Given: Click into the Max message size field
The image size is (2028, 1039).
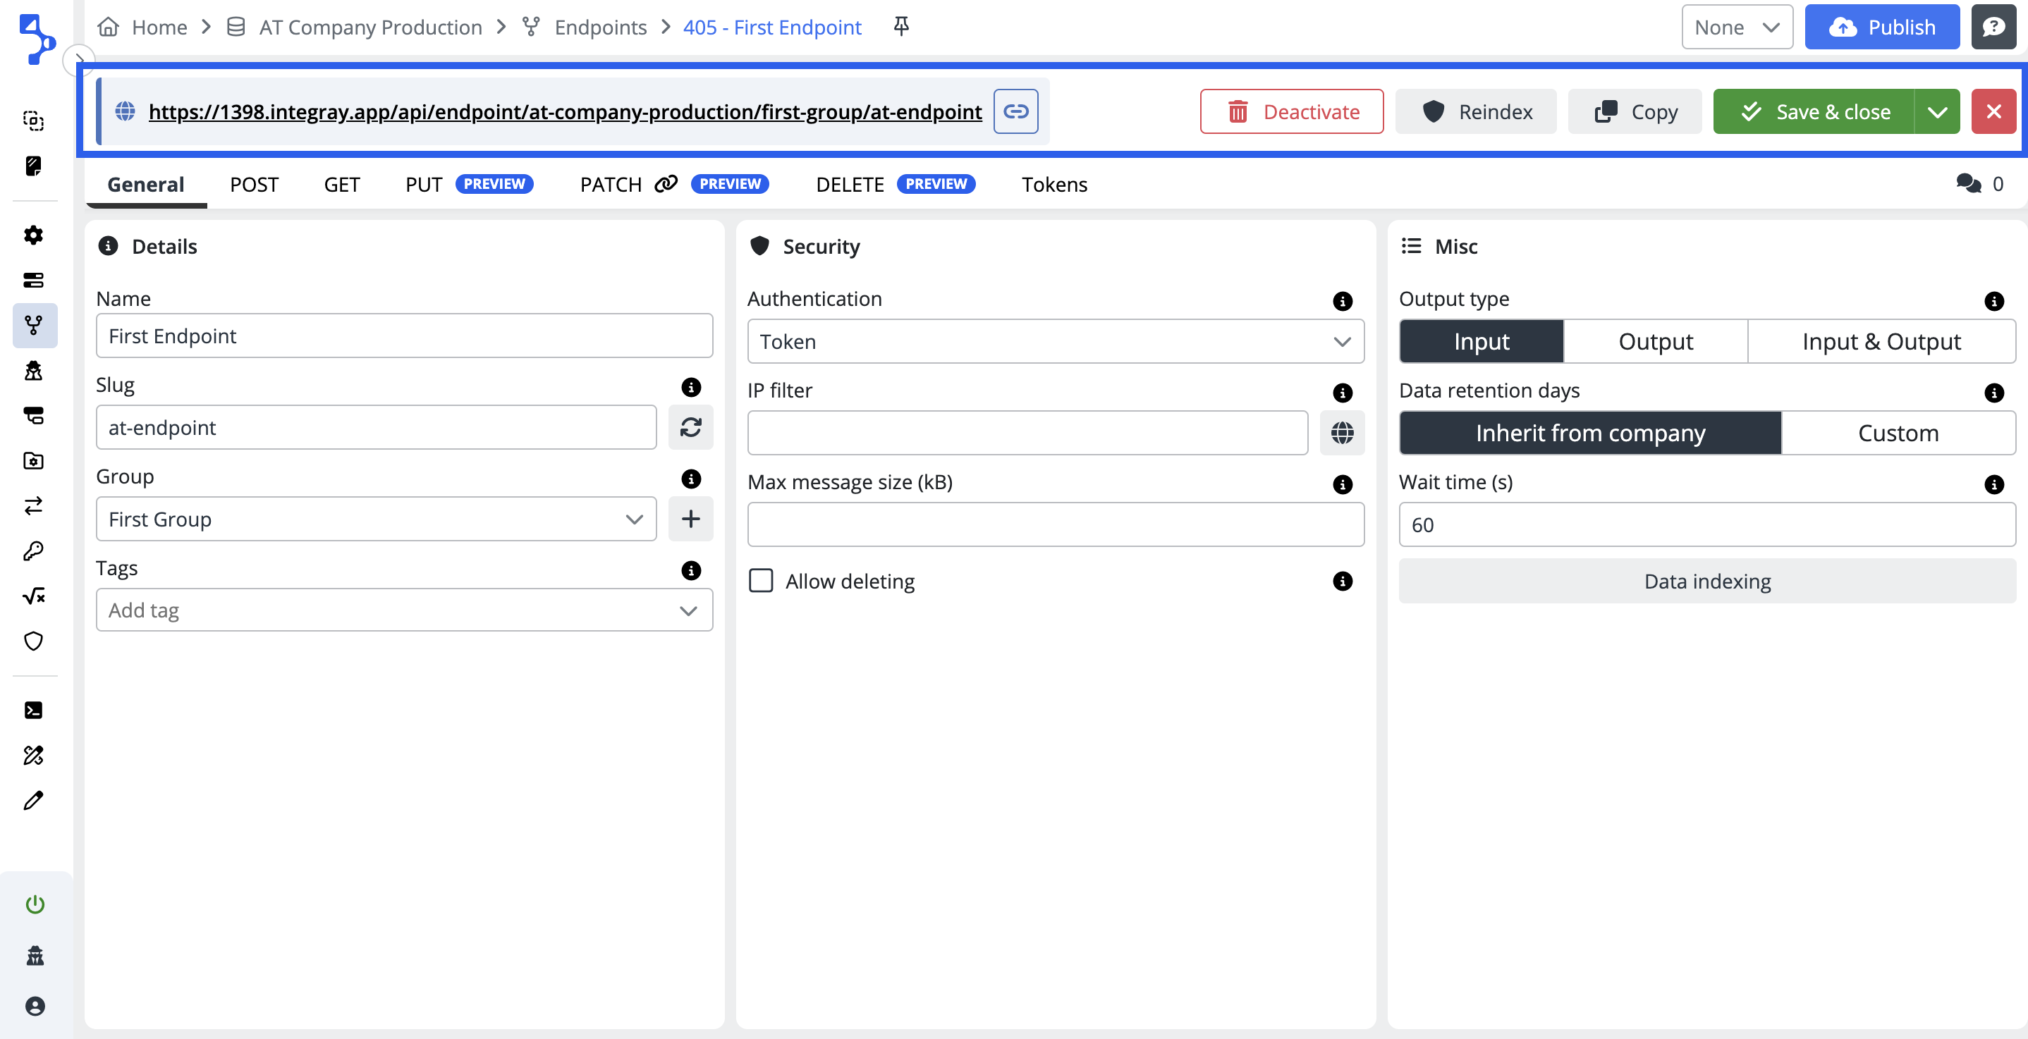Looking at the screenshot, I should pyautogui.click(x=1055, y=524).
